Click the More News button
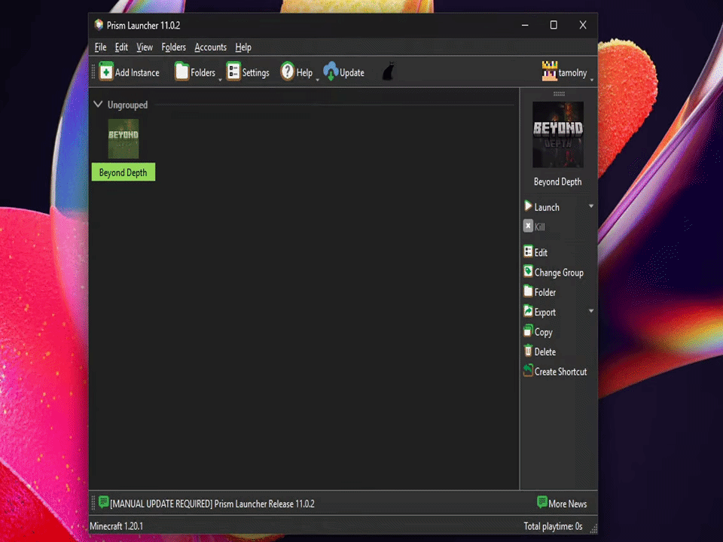The image size is (723, 542). 562,504
